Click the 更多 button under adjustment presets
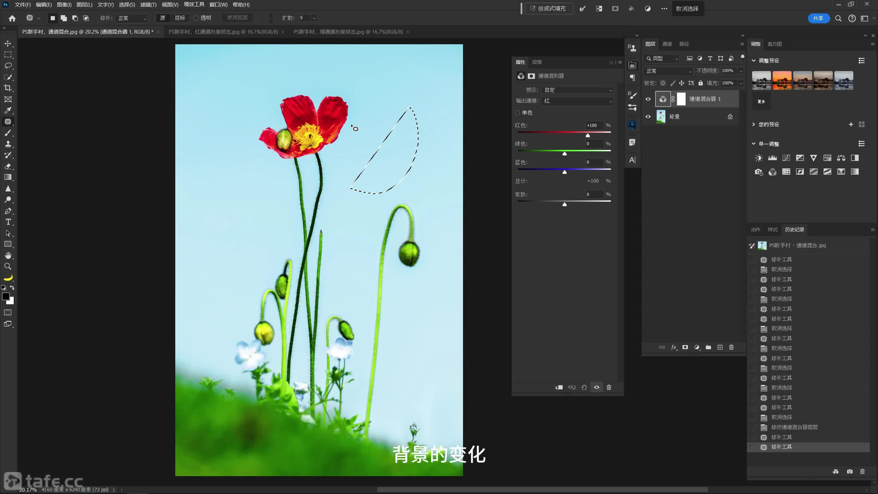The width and height of the screenshot is (878, 494). [761, 101]
